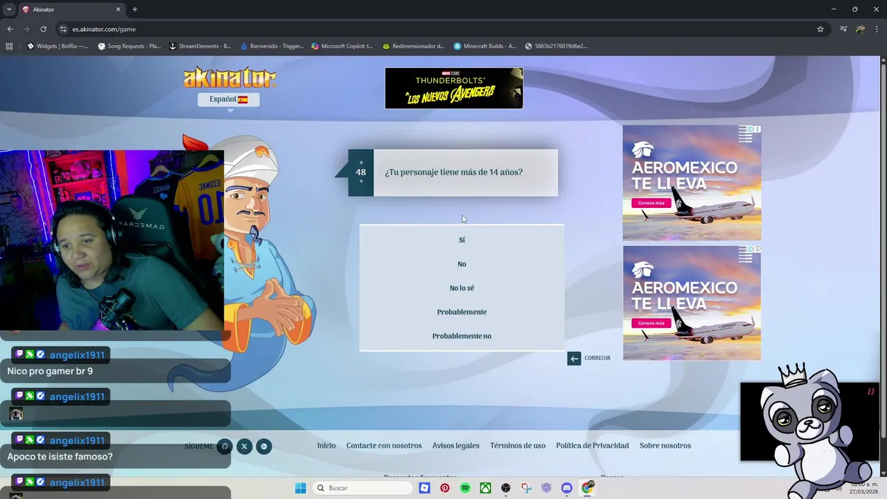Go back in browser history
Image resolution: width=887 pixels, height=499 pixels.
(x=10, y=29)
